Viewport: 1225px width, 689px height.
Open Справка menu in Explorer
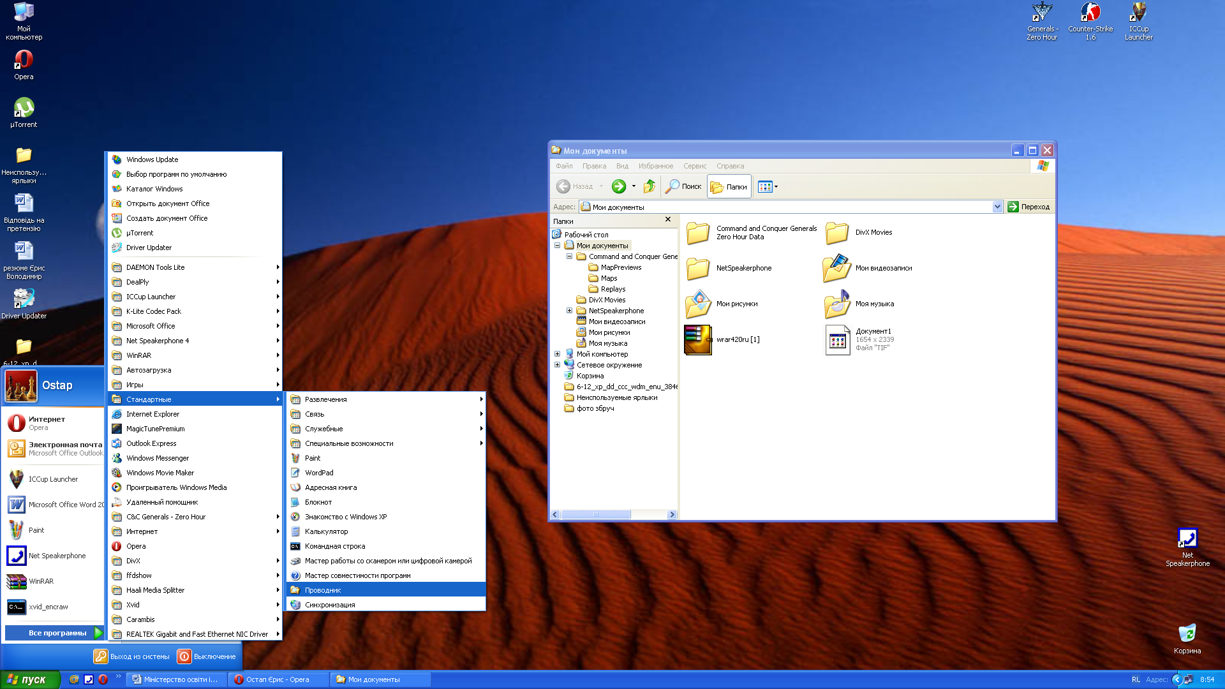coord(730,166)
